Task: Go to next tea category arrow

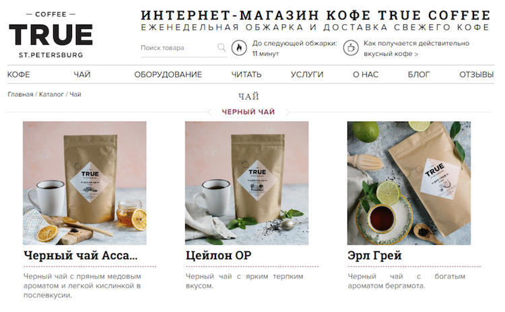Action: click(288, 112)
